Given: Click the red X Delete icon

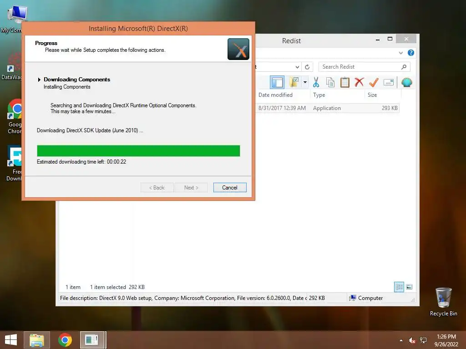Looking at the screenshot, I should coord(359,82).
